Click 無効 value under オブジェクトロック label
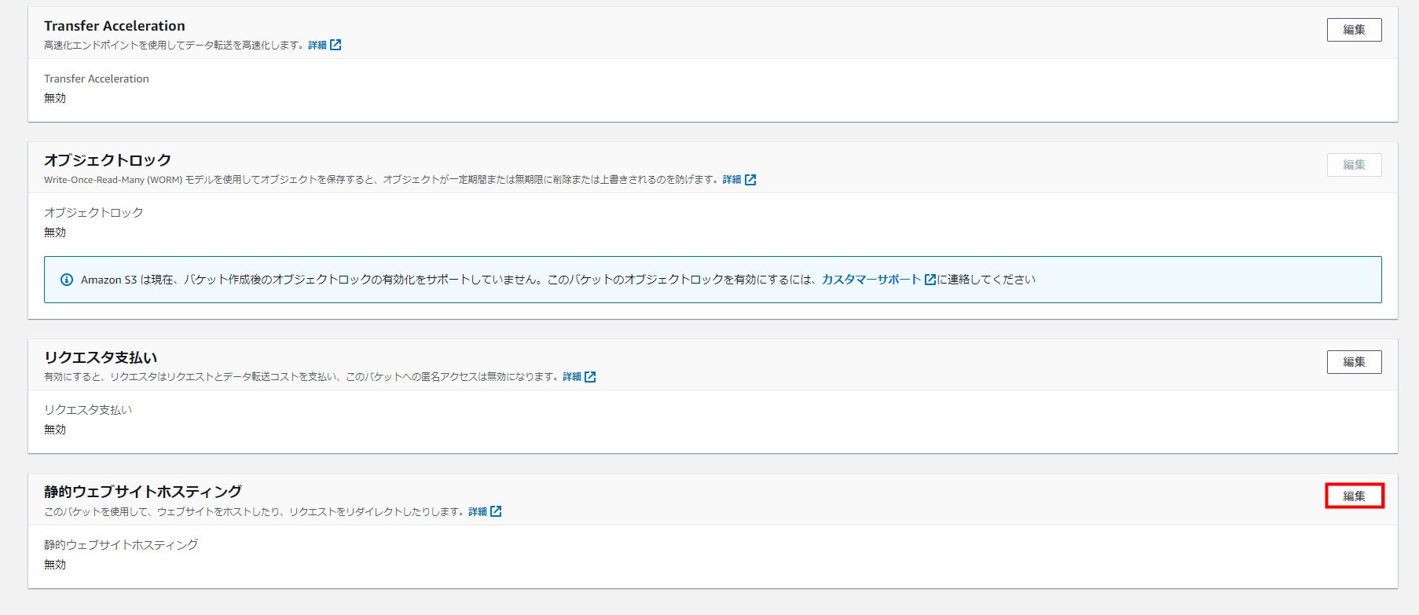 point(55,232)
